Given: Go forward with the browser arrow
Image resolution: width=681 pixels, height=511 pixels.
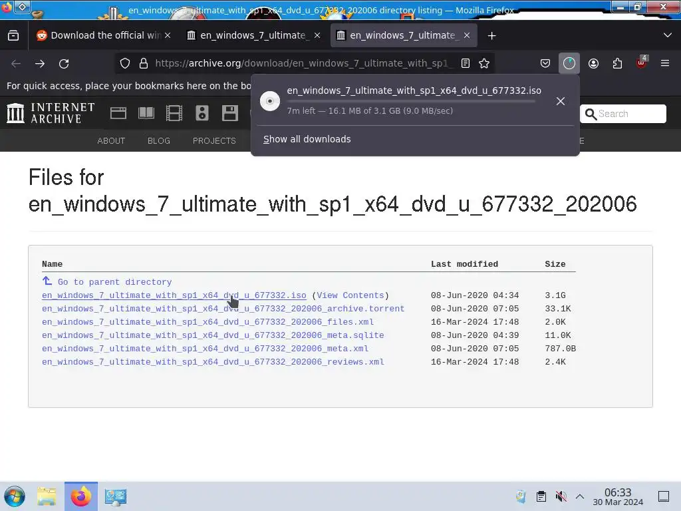Looking at the screenshot, I should pyautogui.click(x=40, y=63).
